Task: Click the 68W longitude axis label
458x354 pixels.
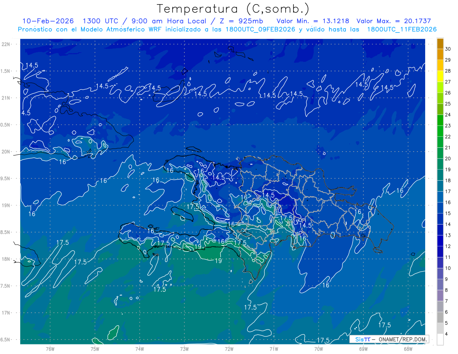Action: (x=408, y=349)
